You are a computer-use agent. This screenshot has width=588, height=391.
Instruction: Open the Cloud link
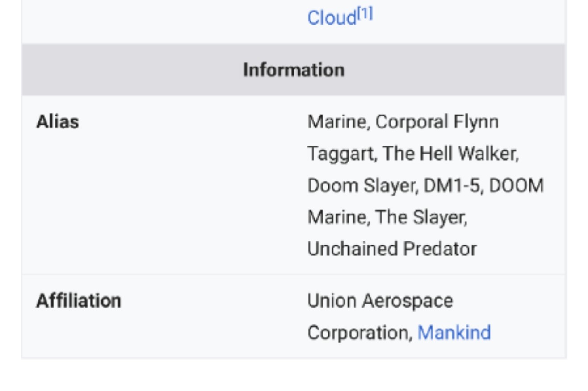point(332,19)
